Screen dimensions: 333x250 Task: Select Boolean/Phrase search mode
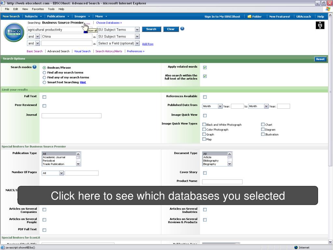click(x=44, y=68)
